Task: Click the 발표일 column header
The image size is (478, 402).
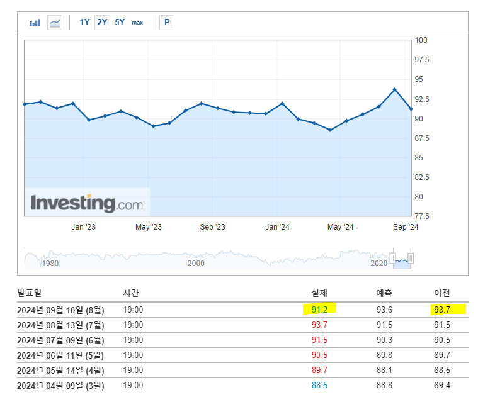Action: 28,293
